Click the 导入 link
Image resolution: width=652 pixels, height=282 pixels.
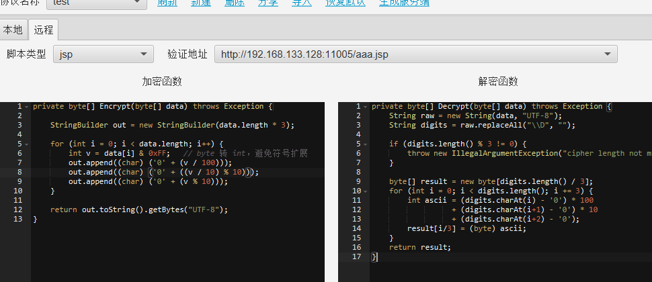(x=302, y=3)
